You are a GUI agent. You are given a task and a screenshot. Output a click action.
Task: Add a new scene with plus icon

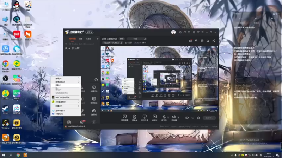[98, 39]
